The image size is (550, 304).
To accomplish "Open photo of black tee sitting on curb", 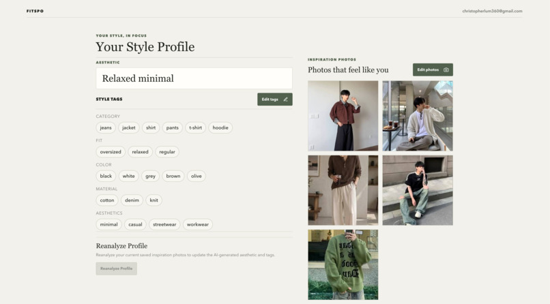I will point(418,190).
